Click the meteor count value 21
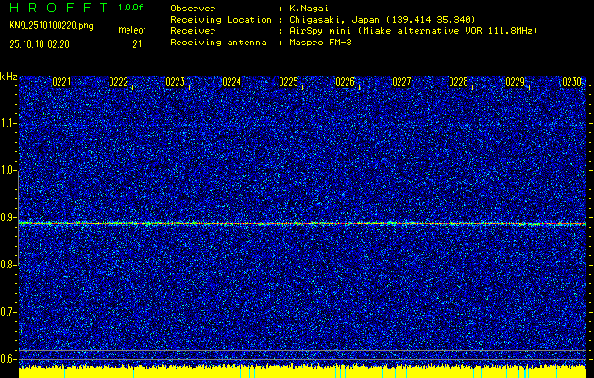The width and height of the screenshot is (594, 378). tap(137, 43)
